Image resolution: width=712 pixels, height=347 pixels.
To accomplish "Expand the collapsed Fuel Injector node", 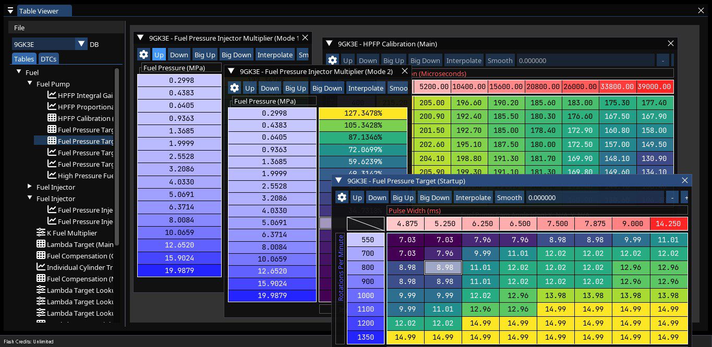I will pos(30,187).
